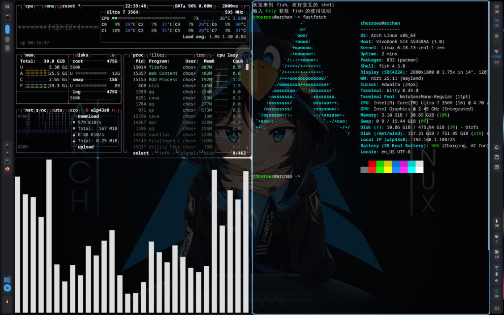Switch to next network interface after wlp43s0
This screenshot has width=504, height=315.
coord(114,110)
